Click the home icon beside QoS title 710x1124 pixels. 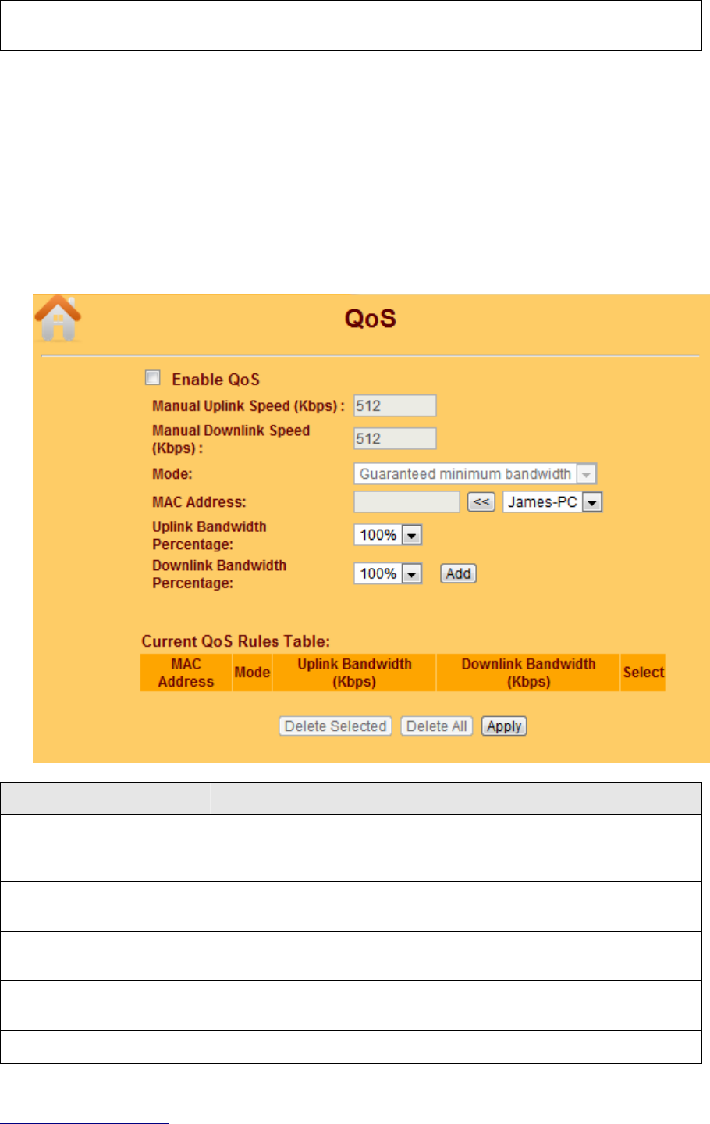tap(58, 319)
